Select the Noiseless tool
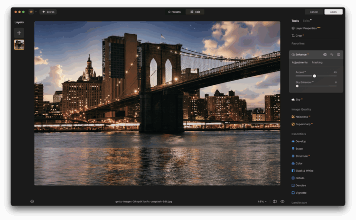 coord(302,116)
